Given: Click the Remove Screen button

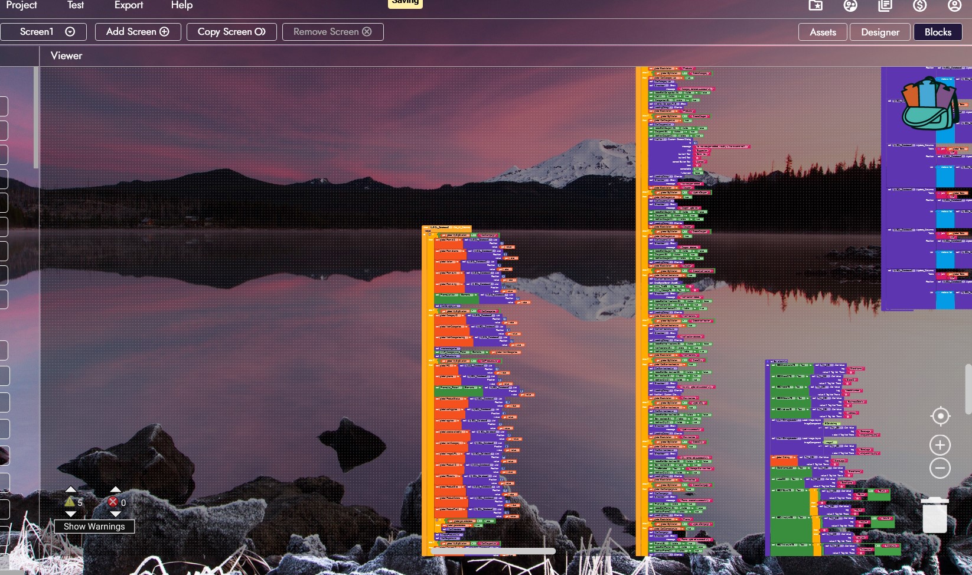Looking at the screenshot, I should tap(333, 32).
